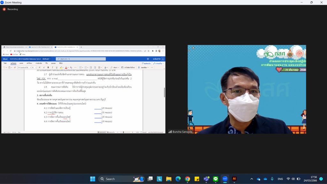This screenshot has width=327, height=184.
Task: Click the reload icon in the shared browser
Action: [11, 51]
